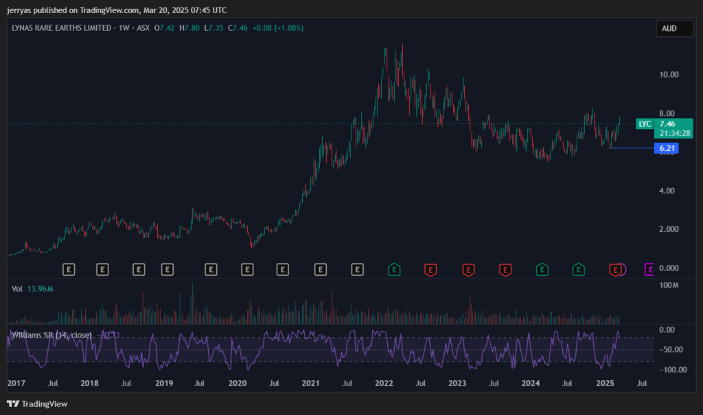Click the last white earnings marker
This screenshot has height=415, width=703.
click(357, 270)
